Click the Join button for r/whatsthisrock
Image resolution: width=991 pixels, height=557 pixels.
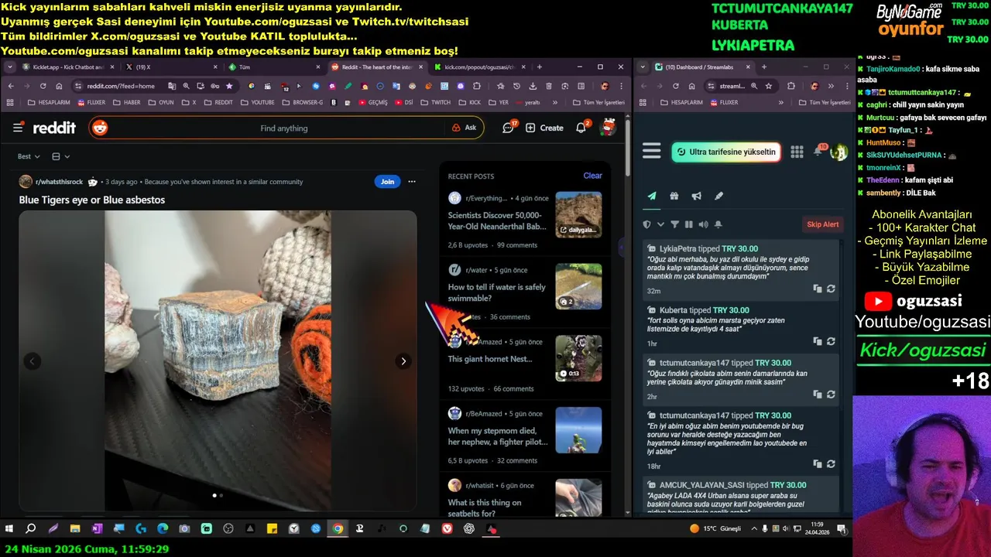(x=387, y=182)
